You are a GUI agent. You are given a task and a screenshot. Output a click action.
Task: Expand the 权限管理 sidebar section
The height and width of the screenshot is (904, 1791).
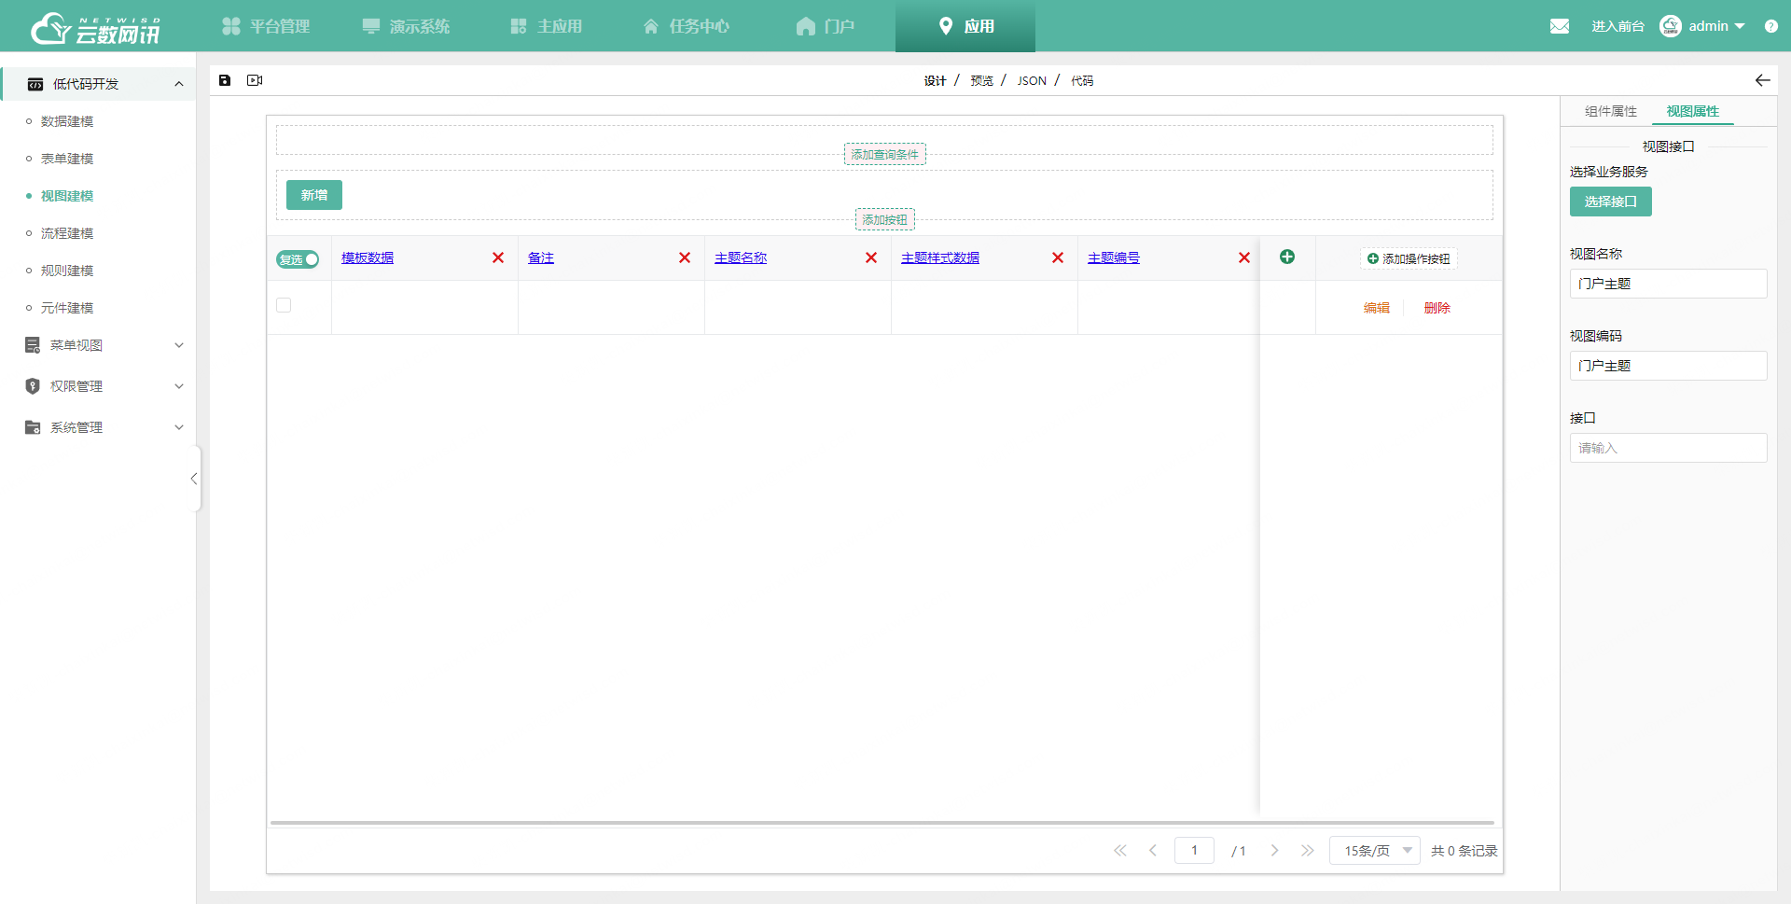pyautogui.click(x=103, y=386)
